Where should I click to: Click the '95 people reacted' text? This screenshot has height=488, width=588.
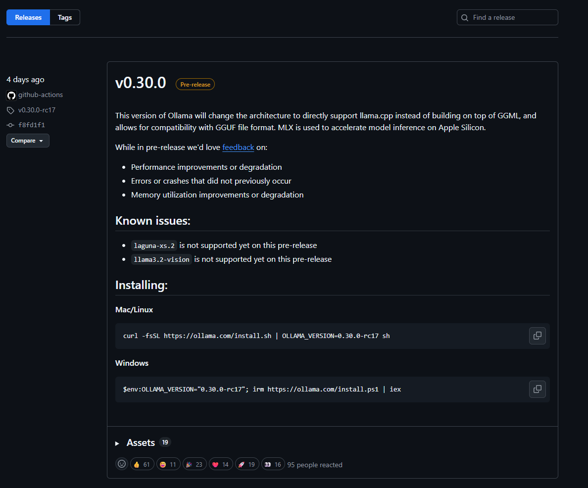pos(315,465)
